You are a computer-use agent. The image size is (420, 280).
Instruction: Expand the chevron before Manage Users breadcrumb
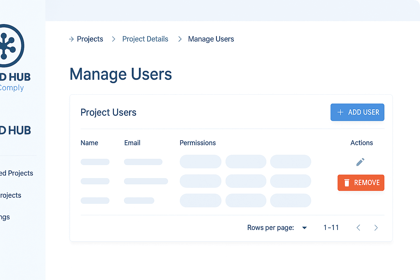pyautogui.click(x=180, y=39)
